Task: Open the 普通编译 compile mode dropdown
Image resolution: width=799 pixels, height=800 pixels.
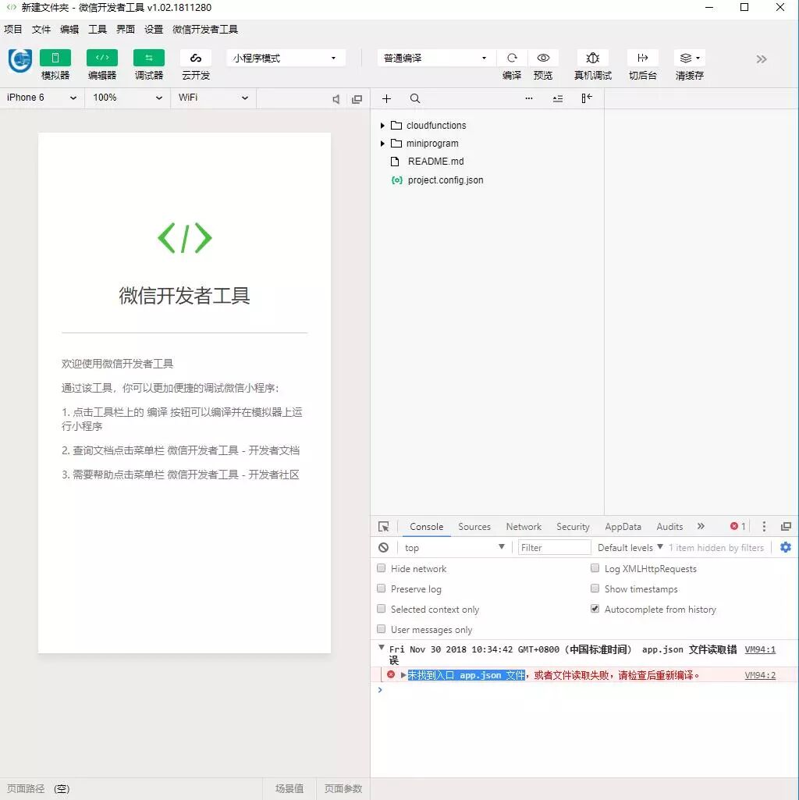Action: tap(436, 59)
